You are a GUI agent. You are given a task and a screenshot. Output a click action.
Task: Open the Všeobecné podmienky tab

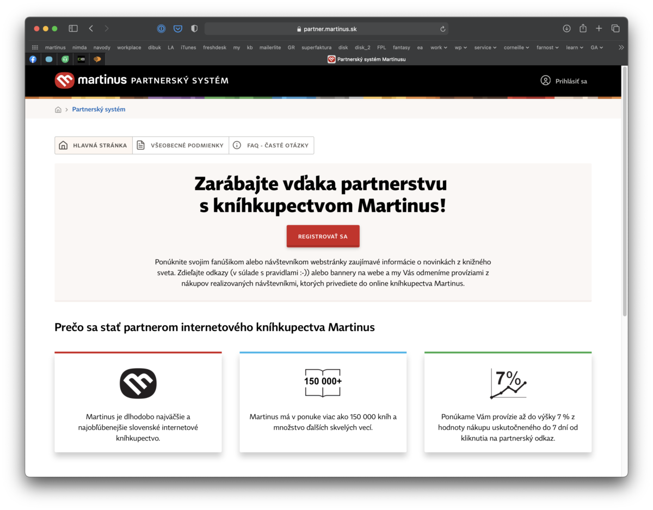click(x=181, y=145)
